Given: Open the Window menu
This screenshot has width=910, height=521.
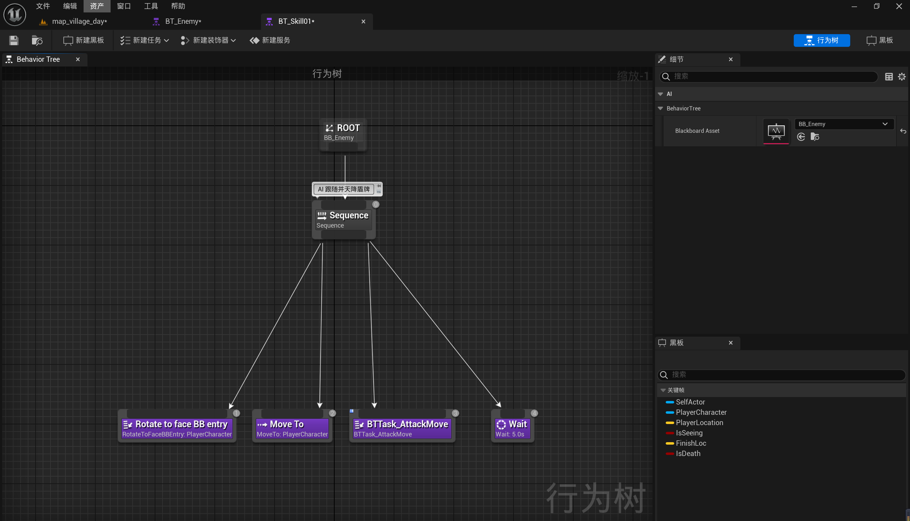Looking at the screenshot, I should [x=124, y=6].
